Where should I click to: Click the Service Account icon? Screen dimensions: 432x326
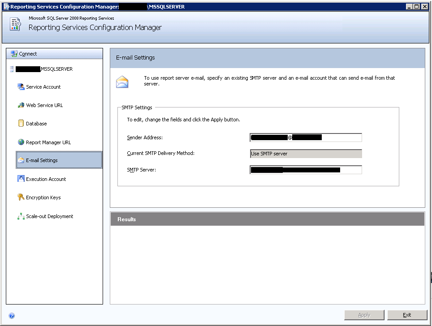coord(21,87)
